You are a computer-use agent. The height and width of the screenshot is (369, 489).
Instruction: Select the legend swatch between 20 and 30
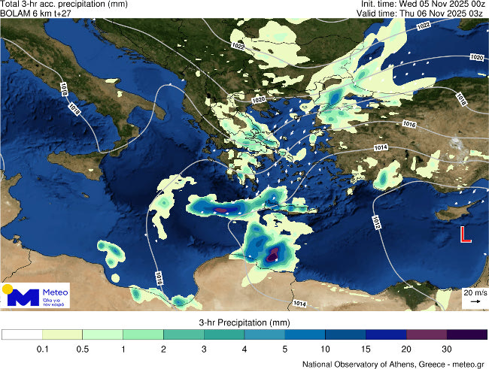point(427,334)
